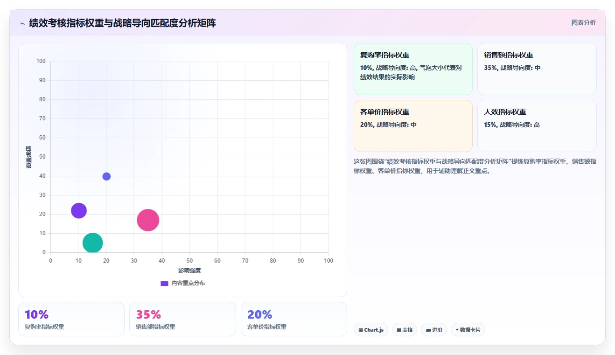Click the 进度 tag icon
The width and height of the screenshot is (615, 355).
click(428, 330)
